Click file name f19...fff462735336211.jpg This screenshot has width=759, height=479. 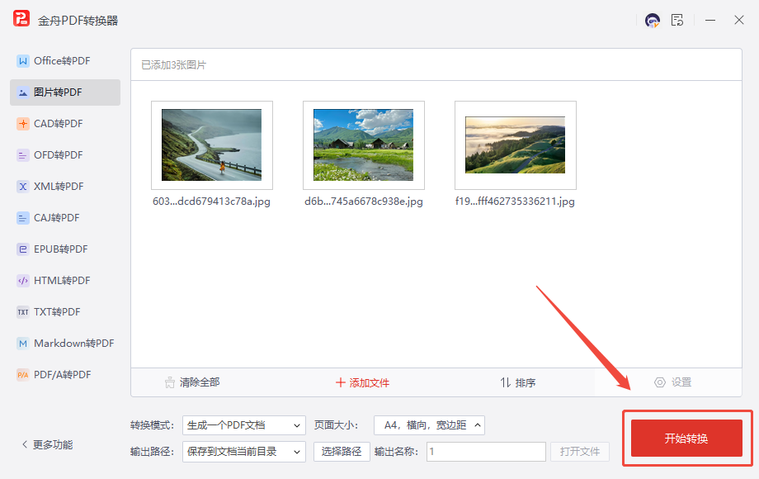pyautogui.click(x=515, y=202)
